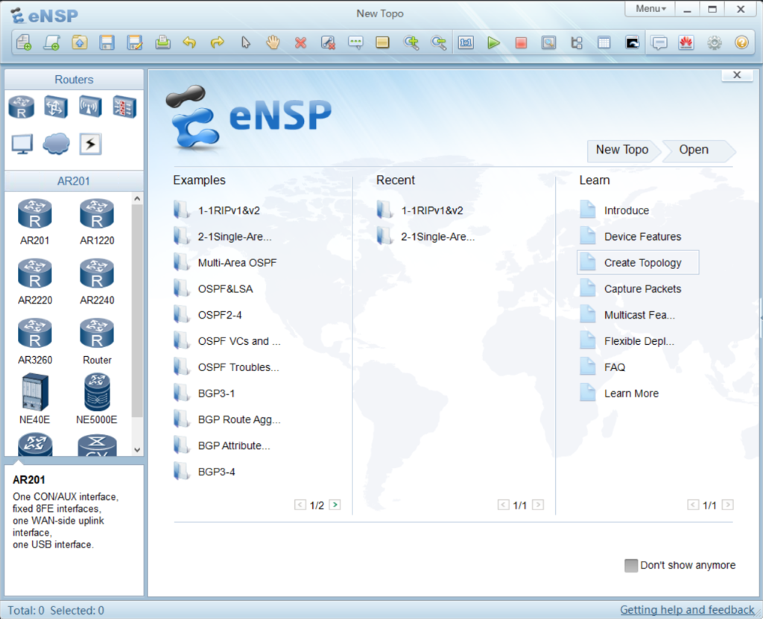Open the Getting help and feedback link
The width and height of the screenshot is (763, 619).
(x=687, y=610)
